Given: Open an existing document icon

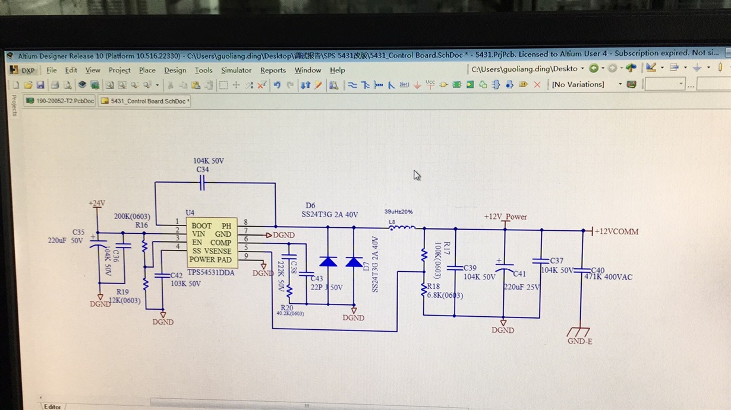Looking at the screenshot, I should coord(28,85).
